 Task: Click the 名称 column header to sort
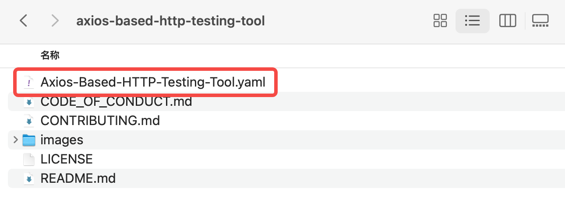(x=50, y=56)
